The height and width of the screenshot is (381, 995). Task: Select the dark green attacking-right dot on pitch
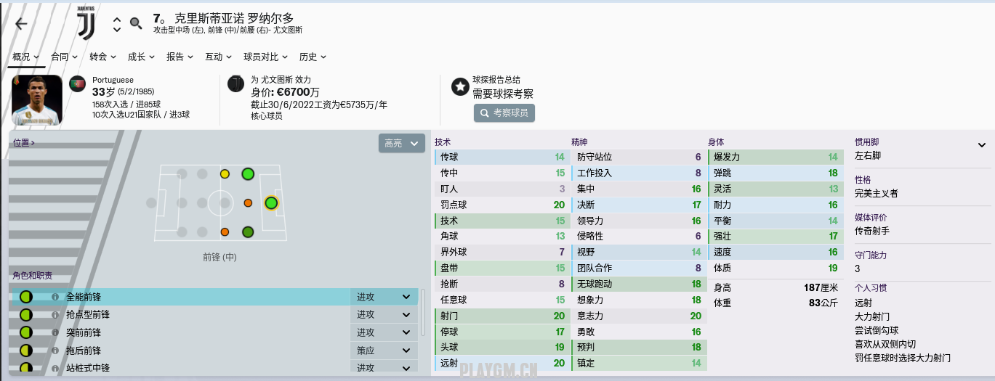[x=248, y=232]
